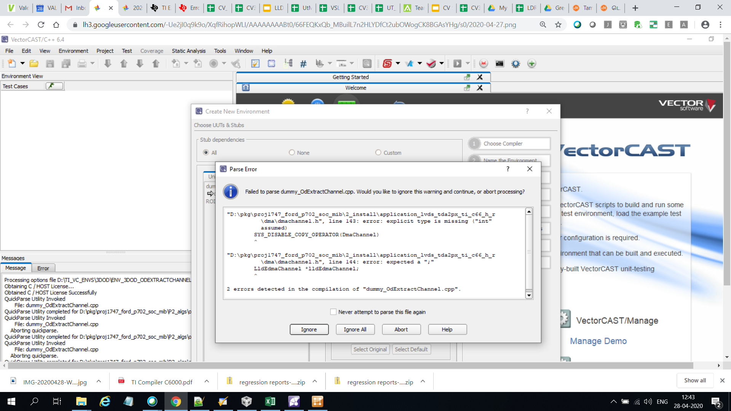The height and width of the screenshot is (411, 731).
Task: Select the Custom stub dependencies radio button
Action: (x=378, y=153)
